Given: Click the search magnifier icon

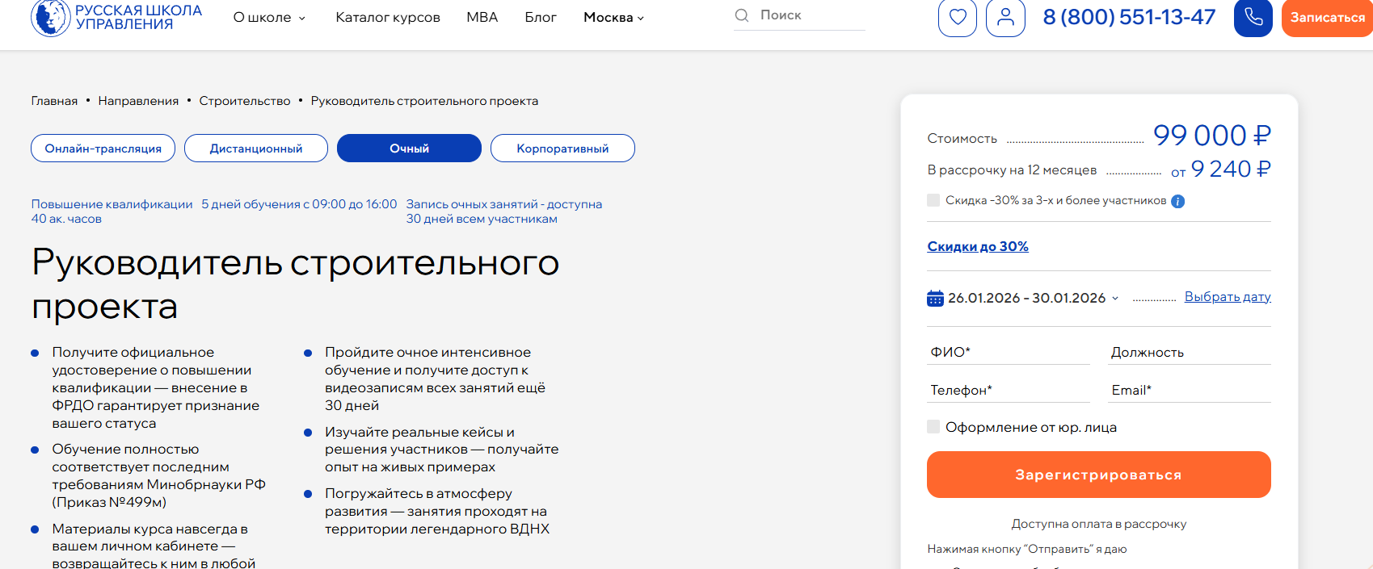Looking at the screenshot, I should click(741, 15).
